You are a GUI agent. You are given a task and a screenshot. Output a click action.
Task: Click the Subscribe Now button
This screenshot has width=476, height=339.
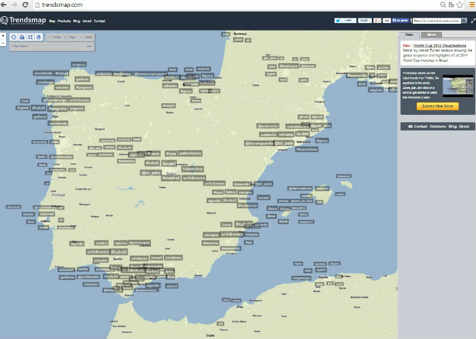pos(438,107)
